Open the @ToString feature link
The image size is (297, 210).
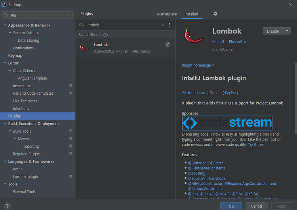[x=196, y=173]
